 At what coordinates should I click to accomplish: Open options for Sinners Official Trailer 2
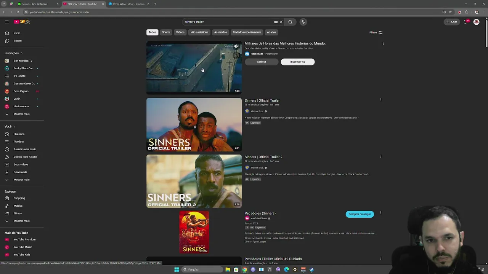380,156
